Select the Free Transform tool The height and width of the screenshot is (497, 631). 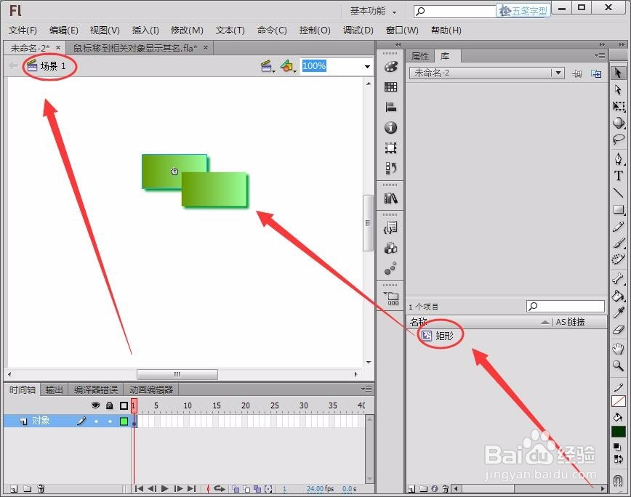point(618,106)
